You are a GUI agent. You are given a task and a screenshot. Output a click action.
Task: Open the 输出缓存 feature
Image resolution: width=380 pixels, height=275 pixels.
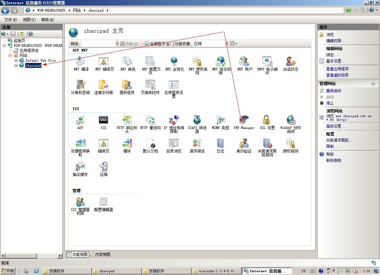coord(80,169)
